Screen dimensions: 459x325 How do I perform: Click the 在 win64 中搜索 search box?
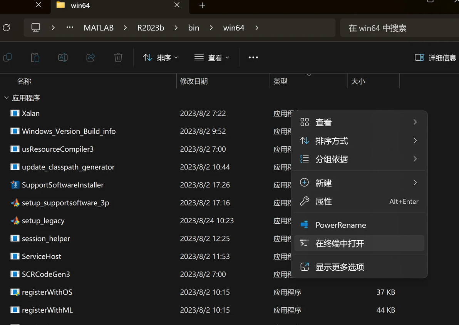pos(399,28)
